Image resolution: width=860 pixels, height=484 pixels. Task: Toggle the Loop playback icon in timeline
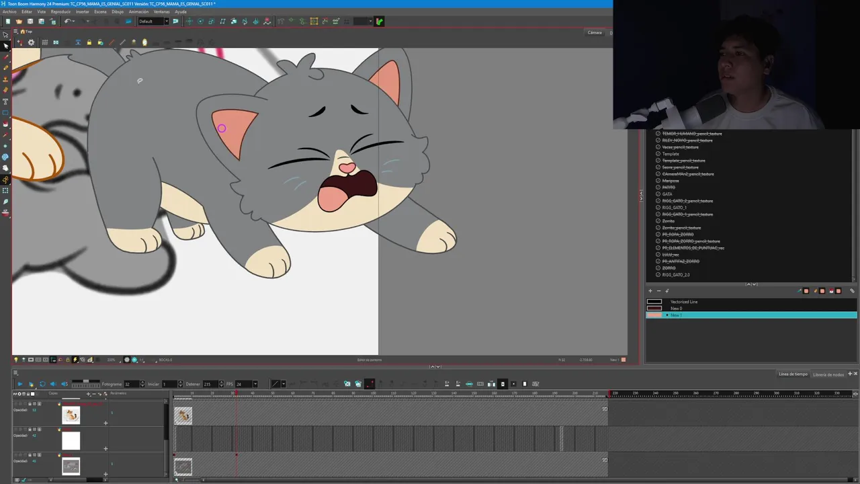click(42, 384)
